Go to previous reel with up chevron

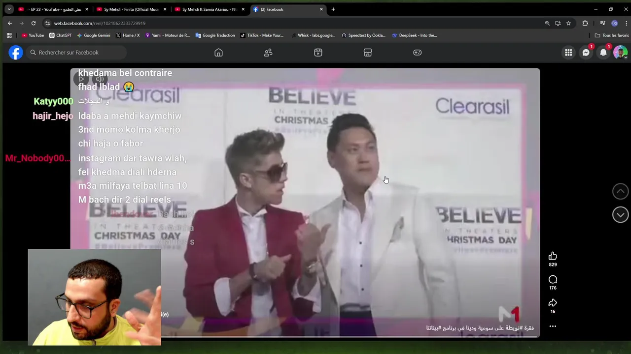point(620,191)
